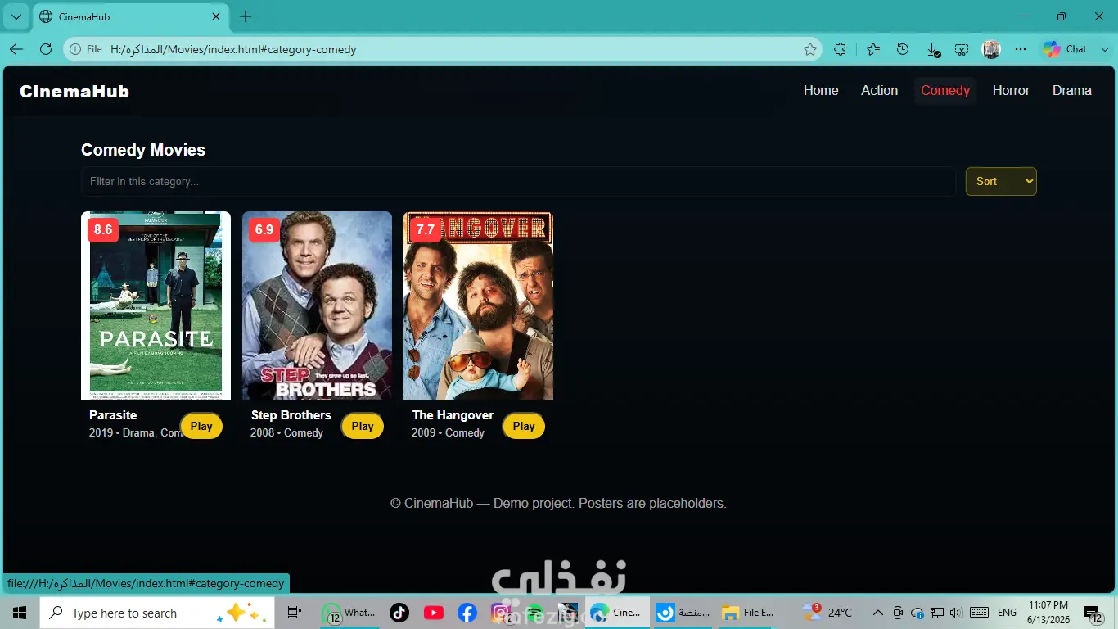Viewport: 1118px width, 629px height.
Task: Show browsing History
Action: point(903,49)
